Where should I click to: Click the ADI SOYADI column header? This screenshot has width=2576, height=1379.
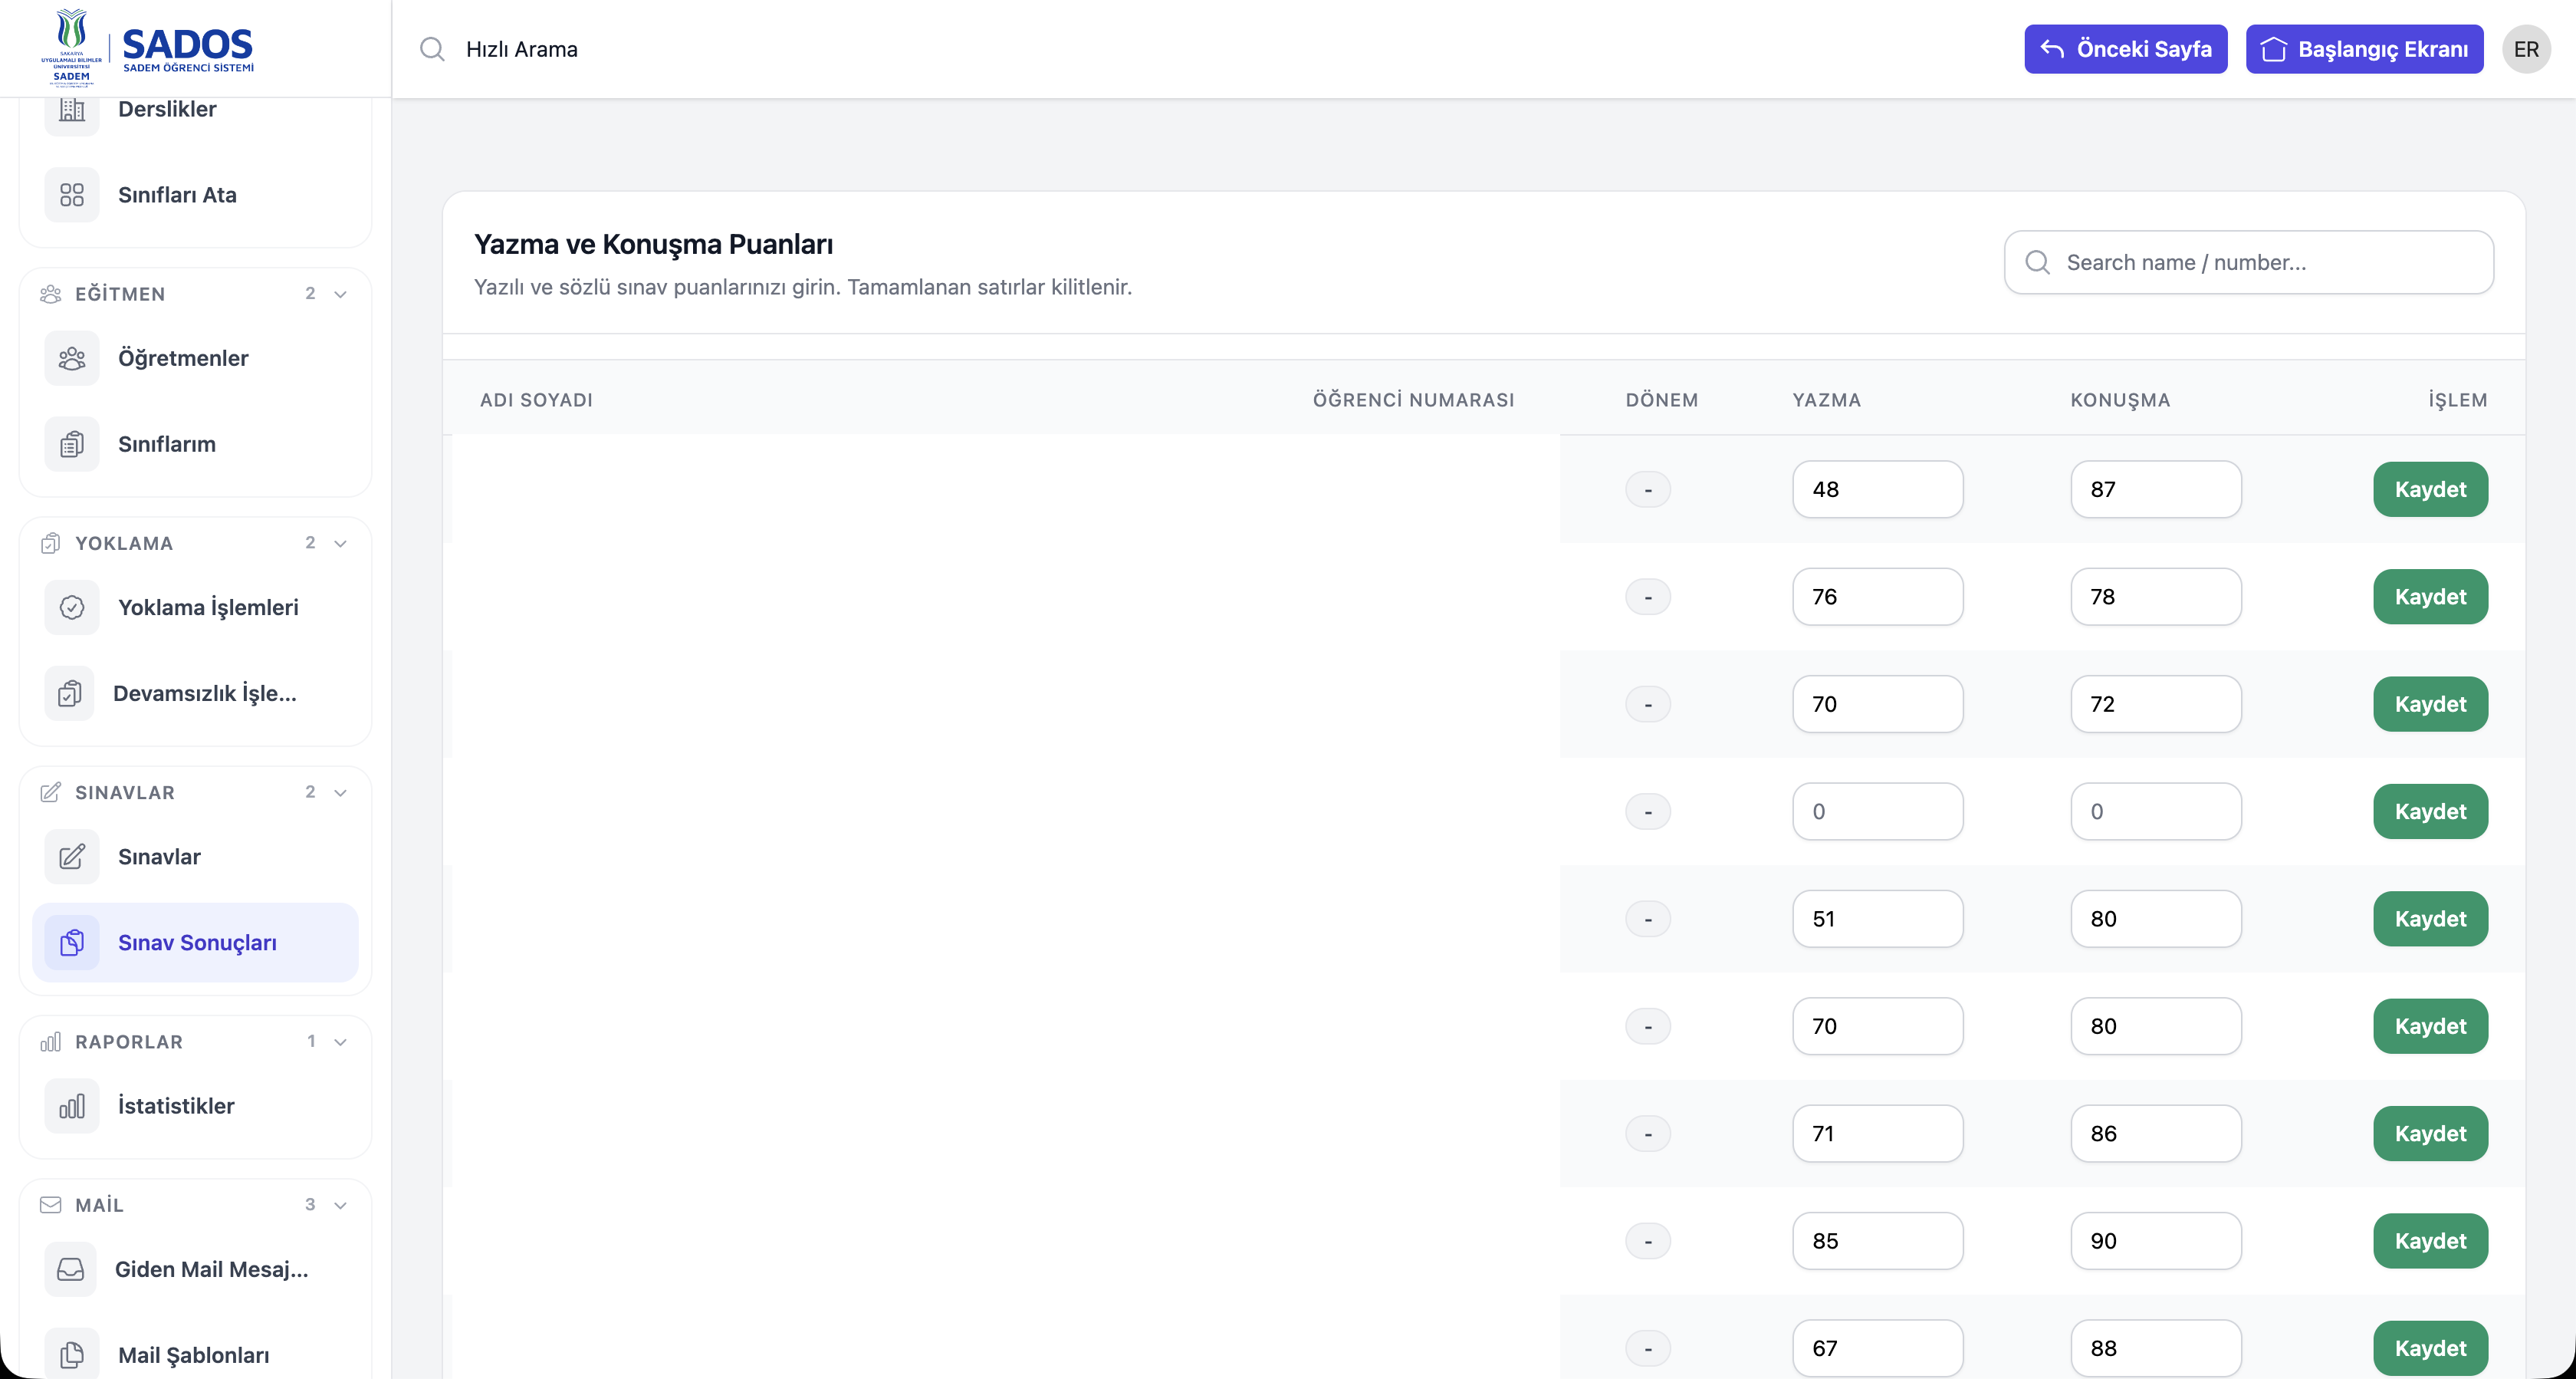pos(536,400)
